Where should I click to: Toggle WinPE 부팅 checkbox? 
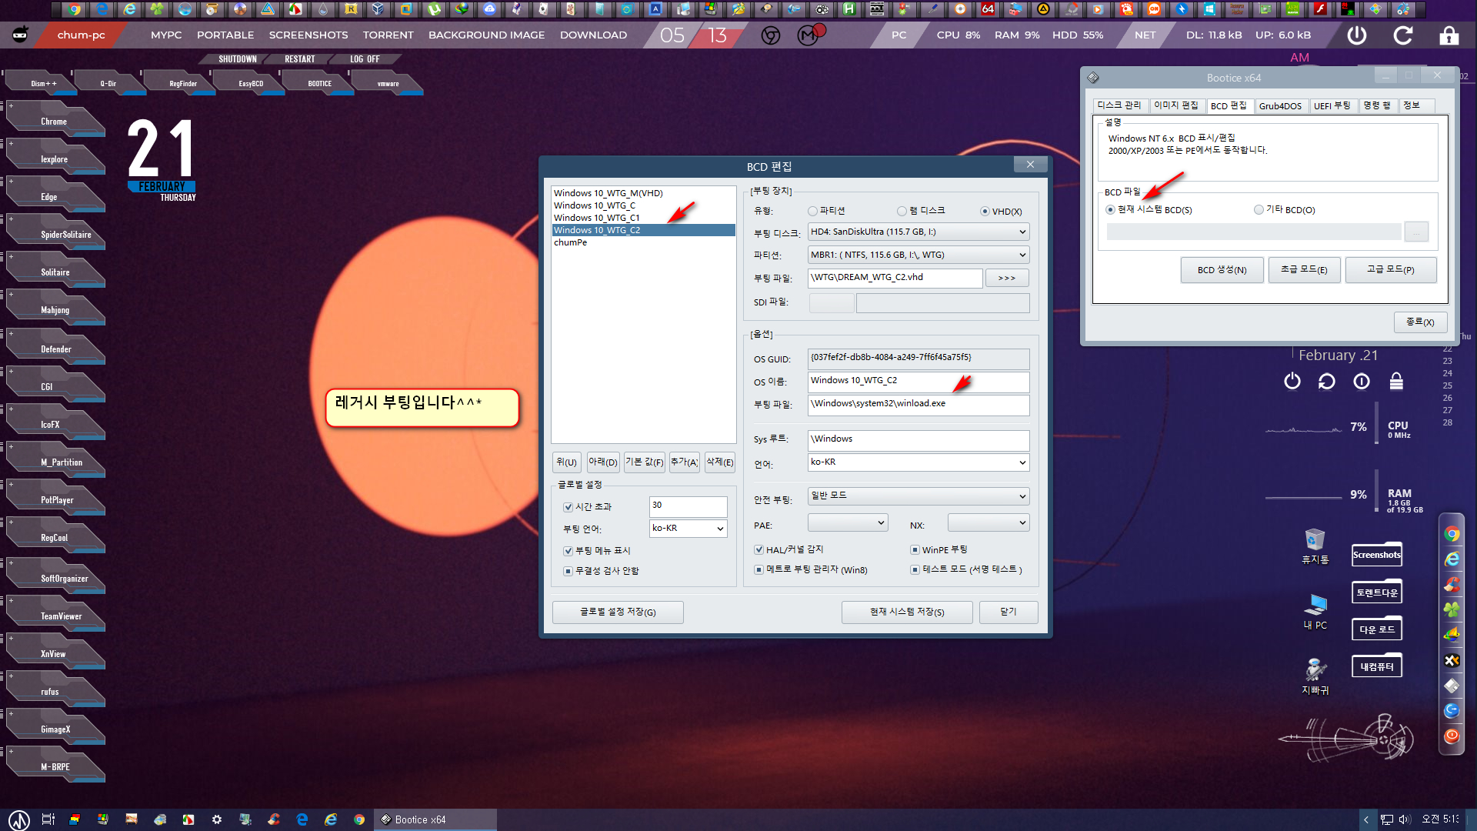[x=915, y=549]
